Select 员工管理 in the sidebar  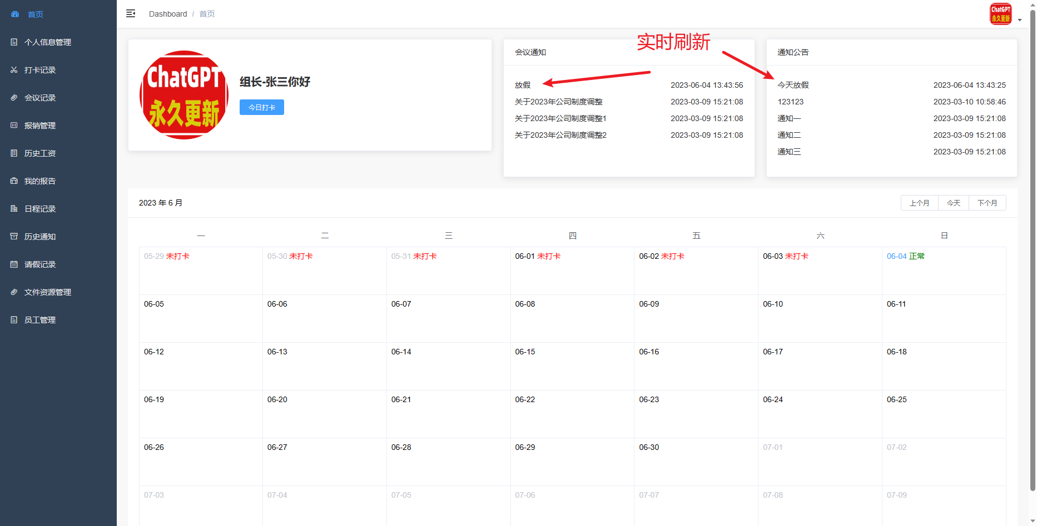[39, 320]
